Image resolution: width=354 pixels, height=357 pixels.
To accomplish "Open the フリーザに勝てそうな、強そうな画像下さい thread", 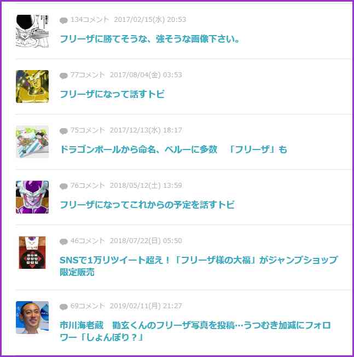I will pos(150,39).
